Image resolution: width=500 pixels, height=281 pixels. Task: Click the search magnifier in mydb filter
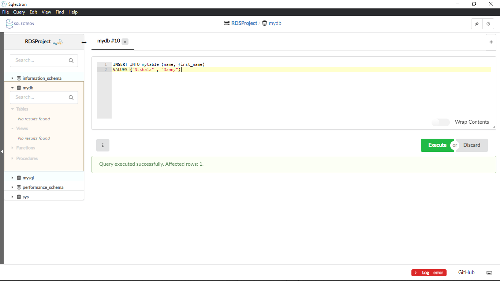coord(71,97)
